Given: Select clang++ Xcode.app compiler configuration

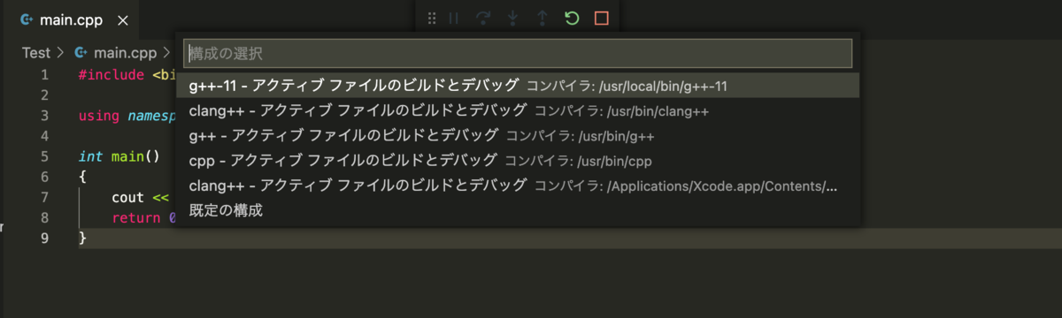Looking at the screenshot, I should coord(518,185).
